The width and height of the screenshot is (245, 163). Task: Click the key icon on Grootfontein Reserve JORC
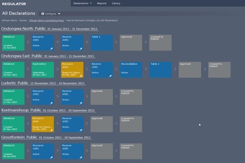tap(81, 158)
